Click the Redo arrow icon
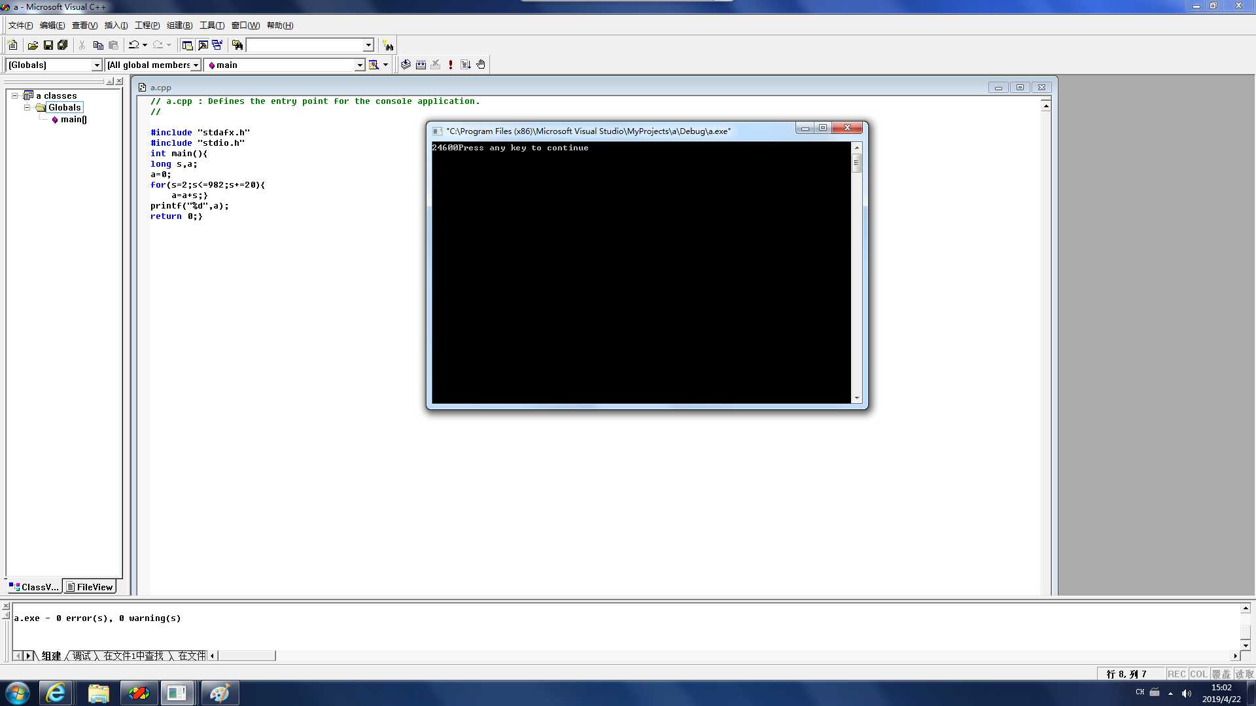This screenshot has width=1256, height=706. point(158,45)
